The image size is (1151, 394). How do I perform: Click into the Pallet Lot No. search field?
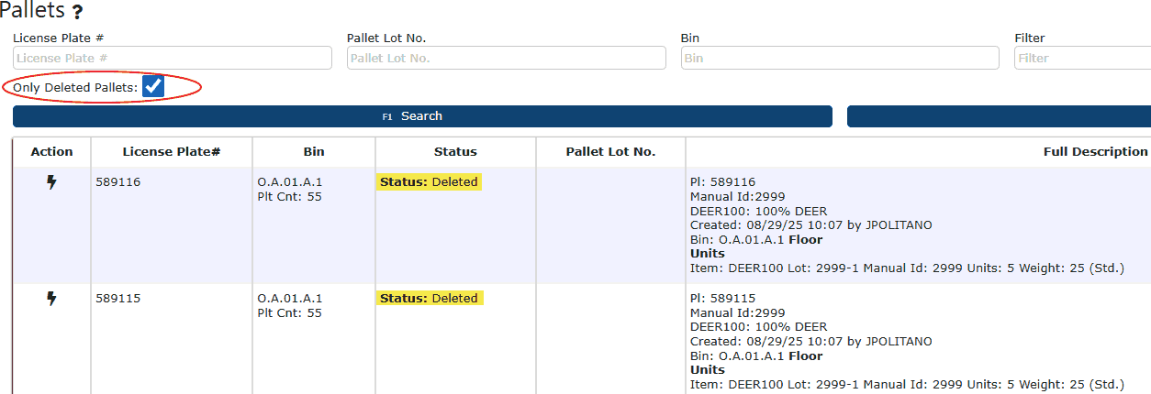(x=506, y=58)
